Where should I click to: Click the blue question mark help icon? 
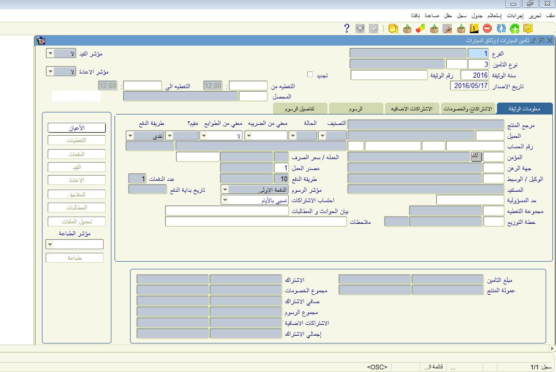point(347,28)
